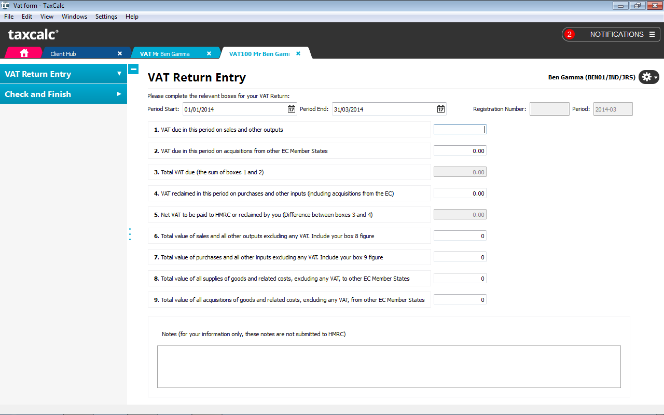This screenshot has height=415, width=664.
Task: Click the box 9 acquisitions description label
Action: pyautogui.click(x=289, y=300)
